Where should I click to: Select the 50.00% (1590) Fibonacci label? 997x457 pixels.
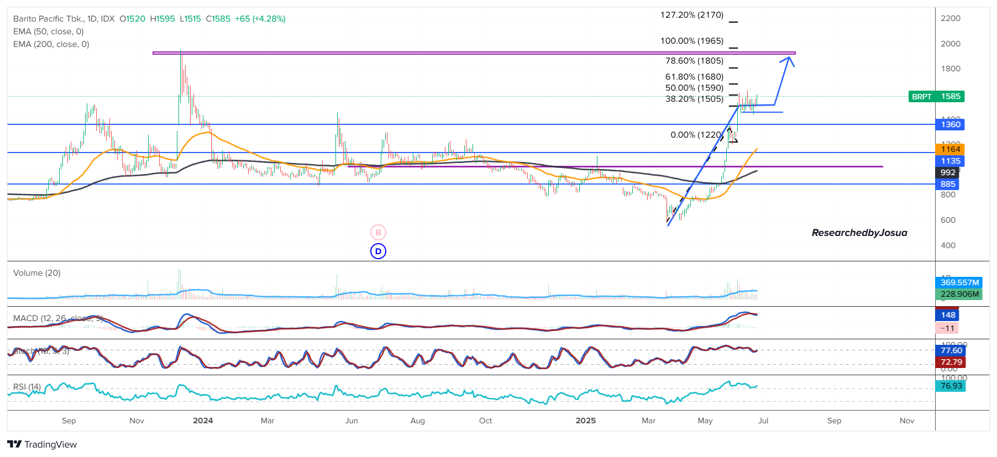(x=695, y=88)
